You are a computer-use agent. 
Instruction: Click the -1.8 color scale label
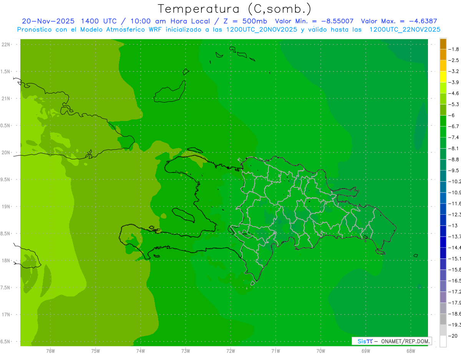(x=454, y=49)
